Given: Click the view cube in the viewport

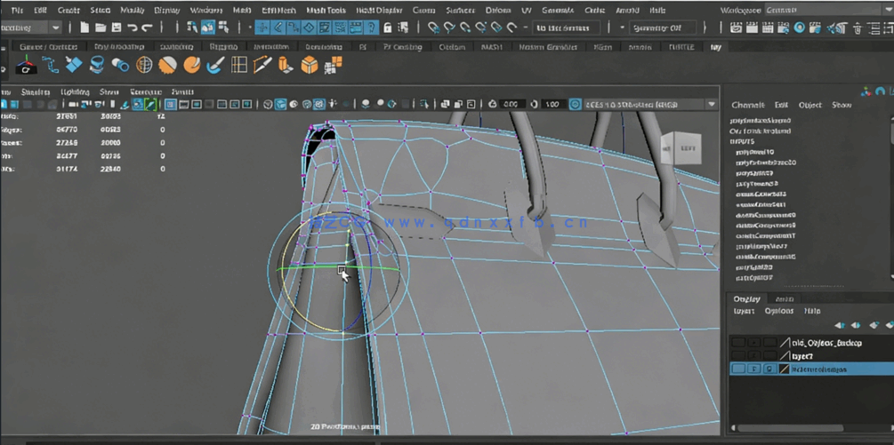Looking at the screenshot, I should (x=687, y=147).
